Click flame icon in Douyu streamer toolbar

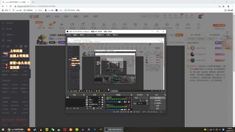click(104, 25)
